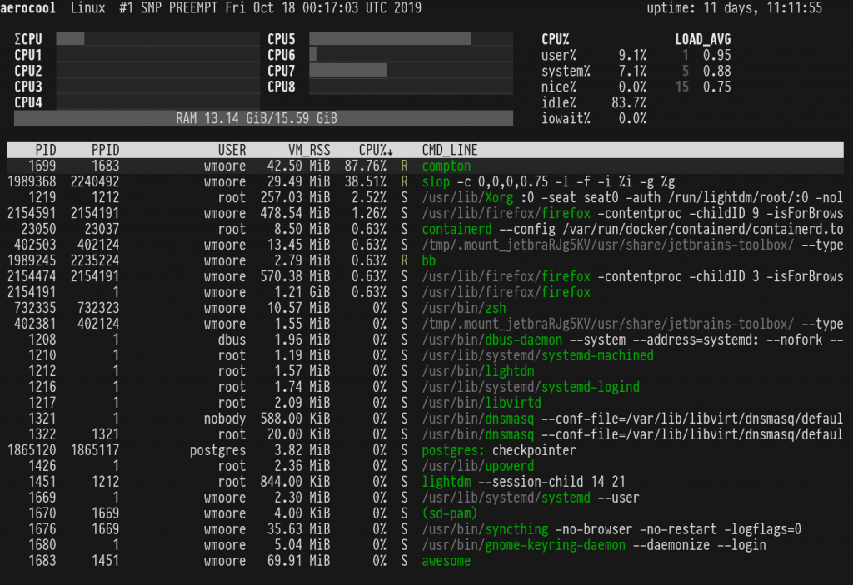Select the dnsmasq process owned by nobody

pos(425,418)
